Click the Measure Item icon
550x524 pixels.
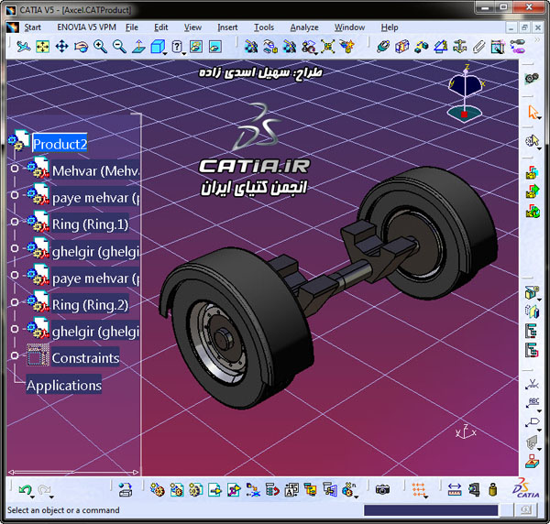point(474,489)
